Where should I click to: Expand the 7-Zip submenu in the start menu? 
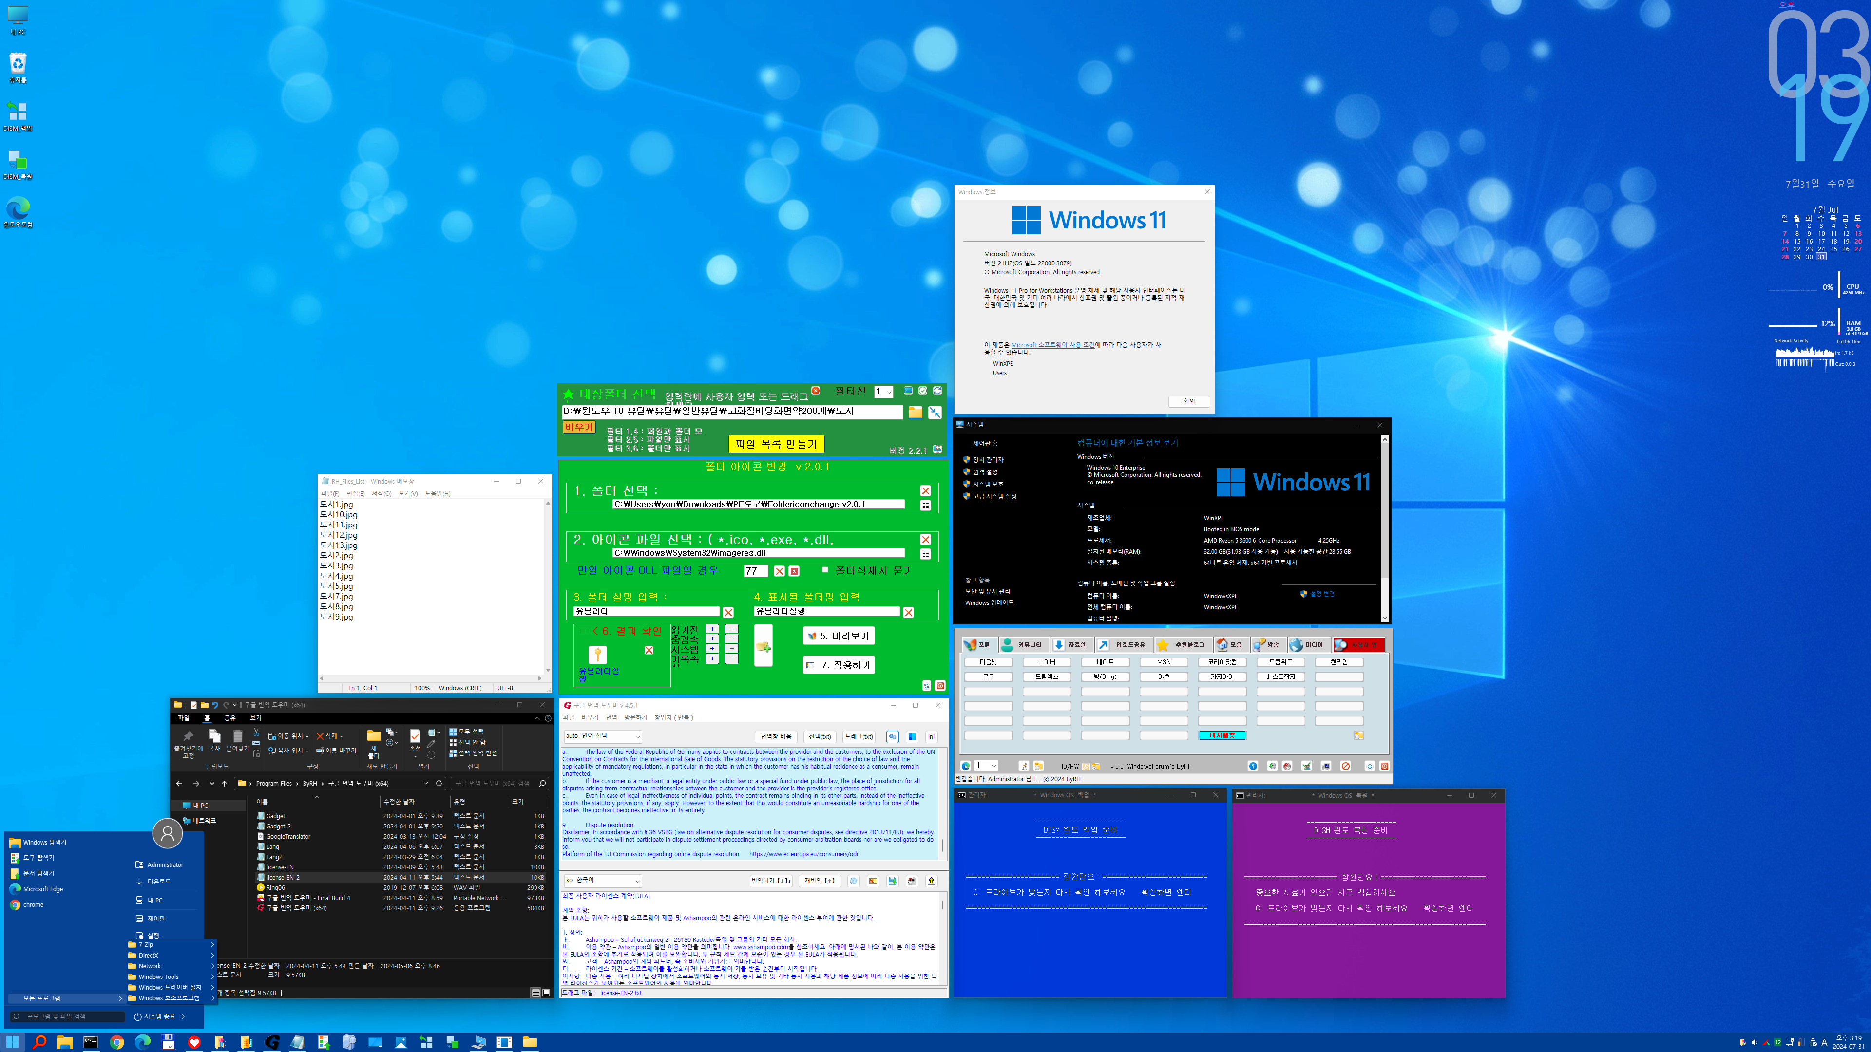[x=172, y=944]
